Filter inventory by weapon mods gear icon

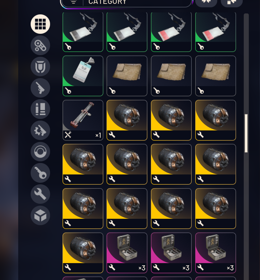tap(40, 130)
